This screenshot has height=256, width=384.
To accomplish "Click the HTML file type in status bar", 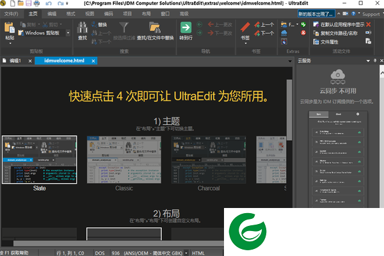I will click(x=198, y=253).
